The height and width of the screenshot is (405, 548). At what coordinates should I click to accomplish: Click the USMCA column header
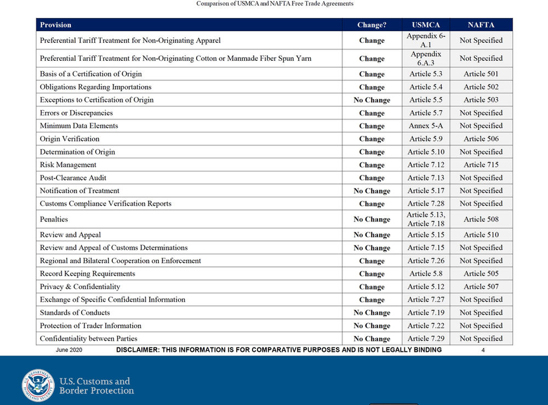coord(426,25)
